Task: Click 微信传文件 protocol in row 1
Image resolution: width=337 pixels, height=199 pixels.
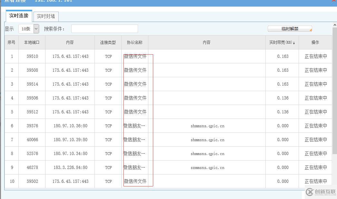Action: [x=135, y=57]
